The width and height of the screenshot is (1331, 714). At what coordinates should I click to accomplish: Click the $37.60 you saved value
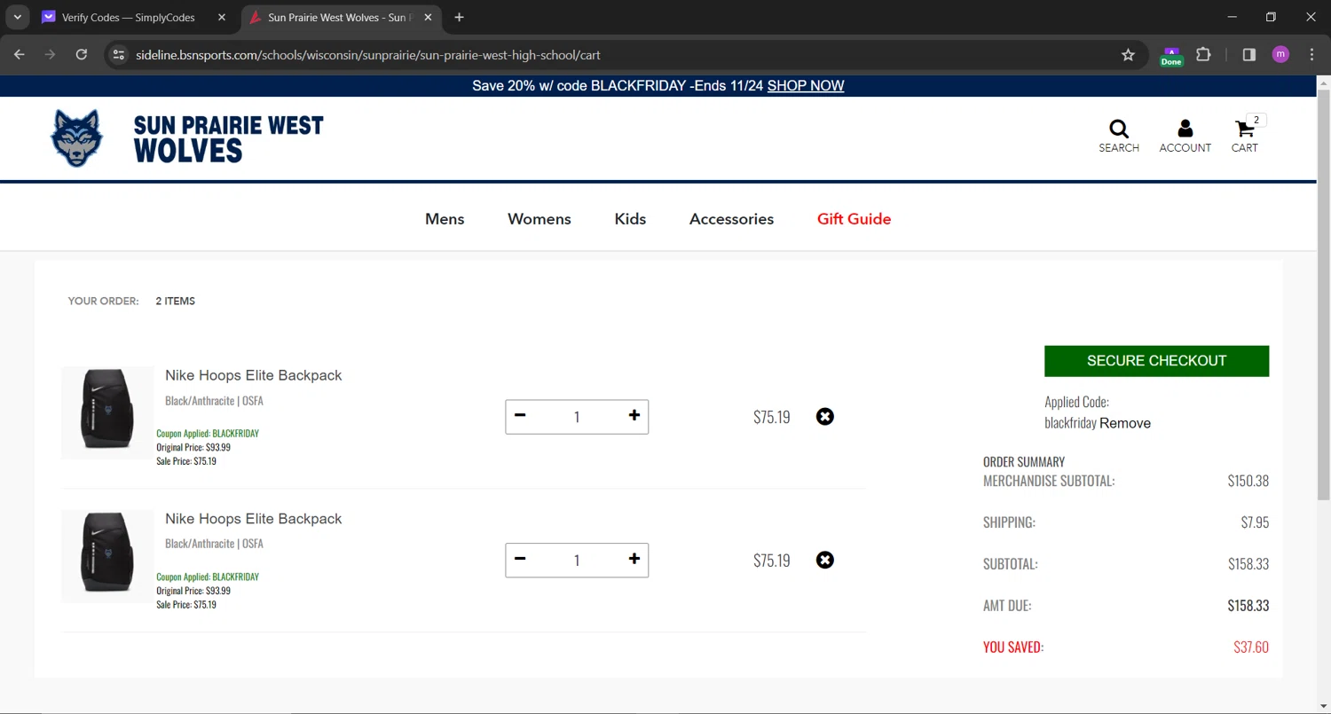click(x=1251, y=647)
